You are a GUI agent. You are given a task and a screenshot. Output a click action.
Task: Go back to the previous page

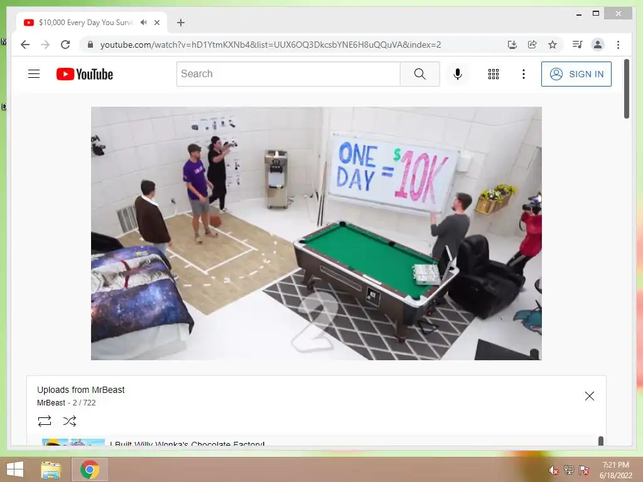pos(25,45)
